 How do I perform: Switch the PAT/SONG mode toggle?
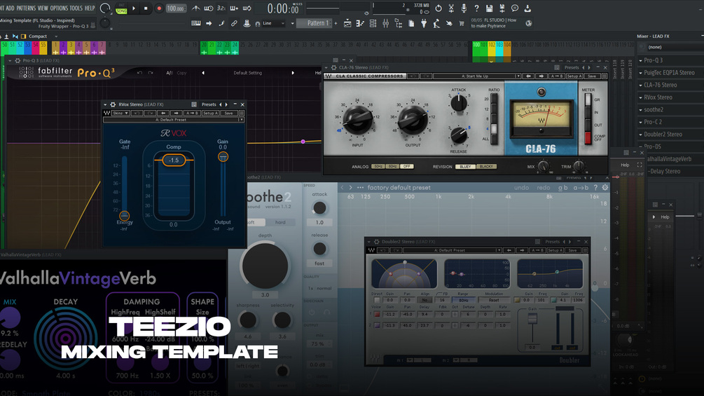pyautogui.click(x=121, y=8)
